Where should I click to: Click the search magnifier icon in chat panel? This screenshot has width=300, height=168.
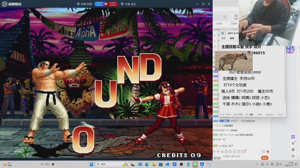pos(225,17)
